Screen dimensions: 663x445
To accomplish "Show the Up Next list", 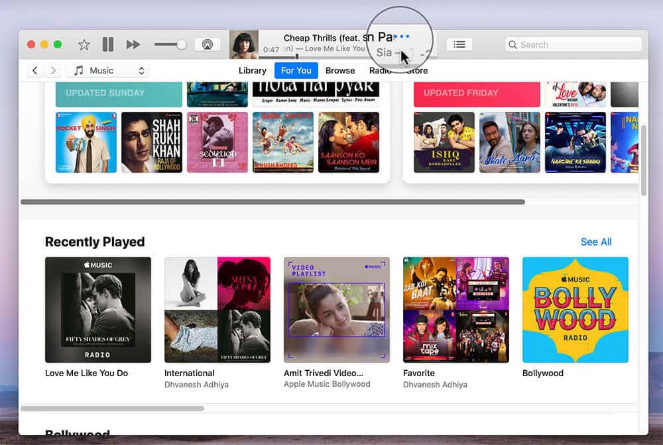I will [459, 44].
